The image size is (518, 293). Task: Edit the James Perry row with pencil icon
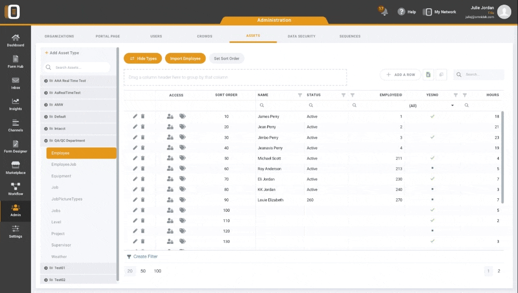pos(135,116)
